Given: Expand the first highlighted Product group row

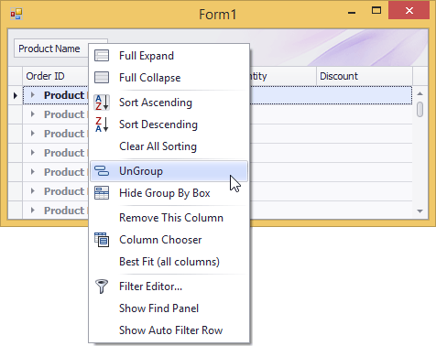Looking at the screenshot, I should click(33, 95).
